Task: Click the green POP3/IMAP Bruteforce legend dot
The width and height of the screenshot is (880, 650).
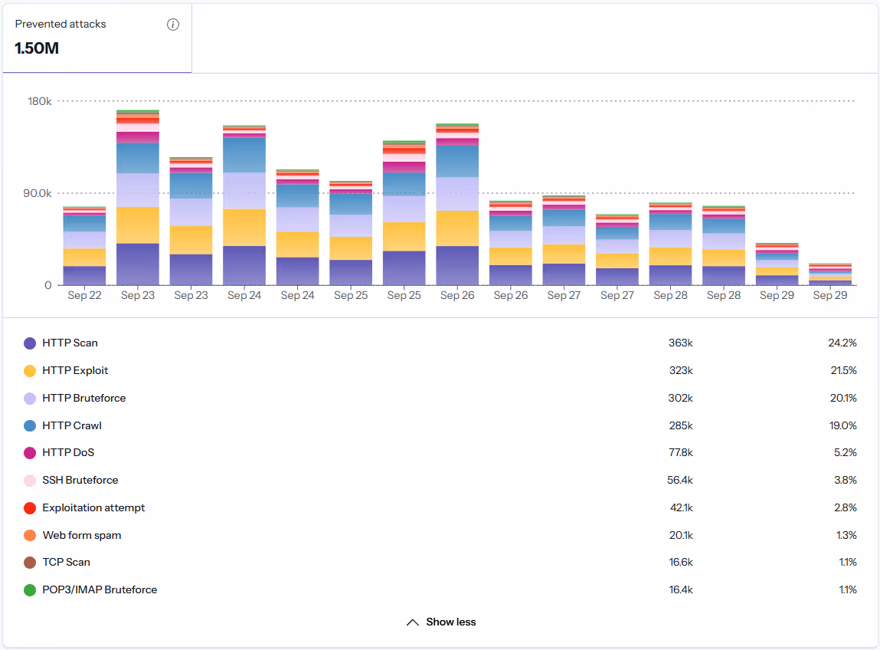Action: point(30,589)
